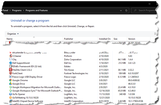The height and width of the screenshot is (105, 161).
Task: Select the Dell SupportAssist entry
Action: [78, 63]
